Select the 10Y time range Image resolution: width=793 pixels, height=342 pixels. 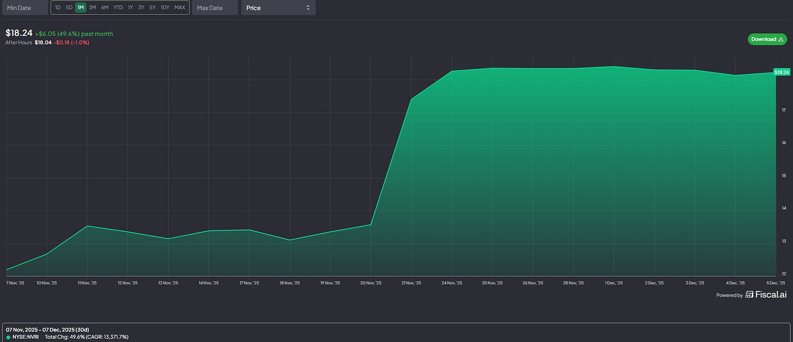coord(165,8)
